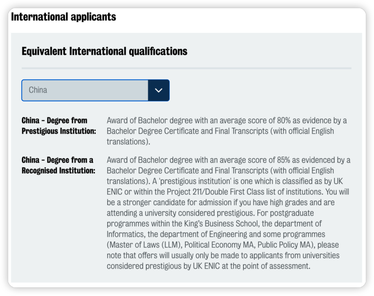This screenshot has height=296, width=374.
Task: Select the Degree from a Recognised Institution label
Action: coord(58,165)
